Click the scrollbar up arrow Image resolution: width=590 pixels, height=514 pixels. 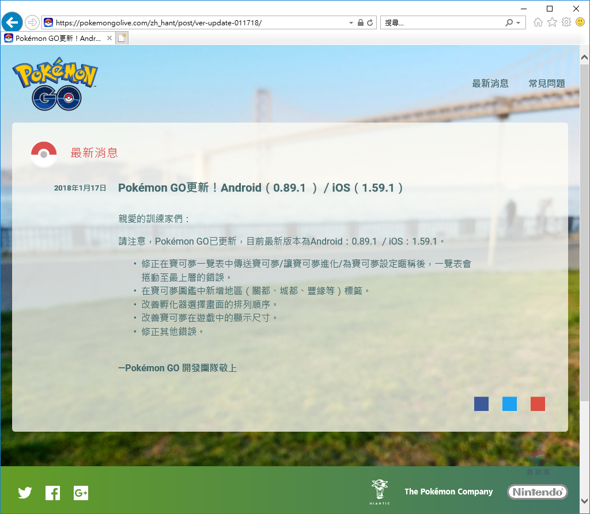584,58
